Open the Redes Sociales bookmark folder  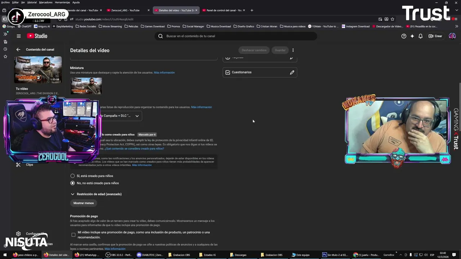point(86,26)
